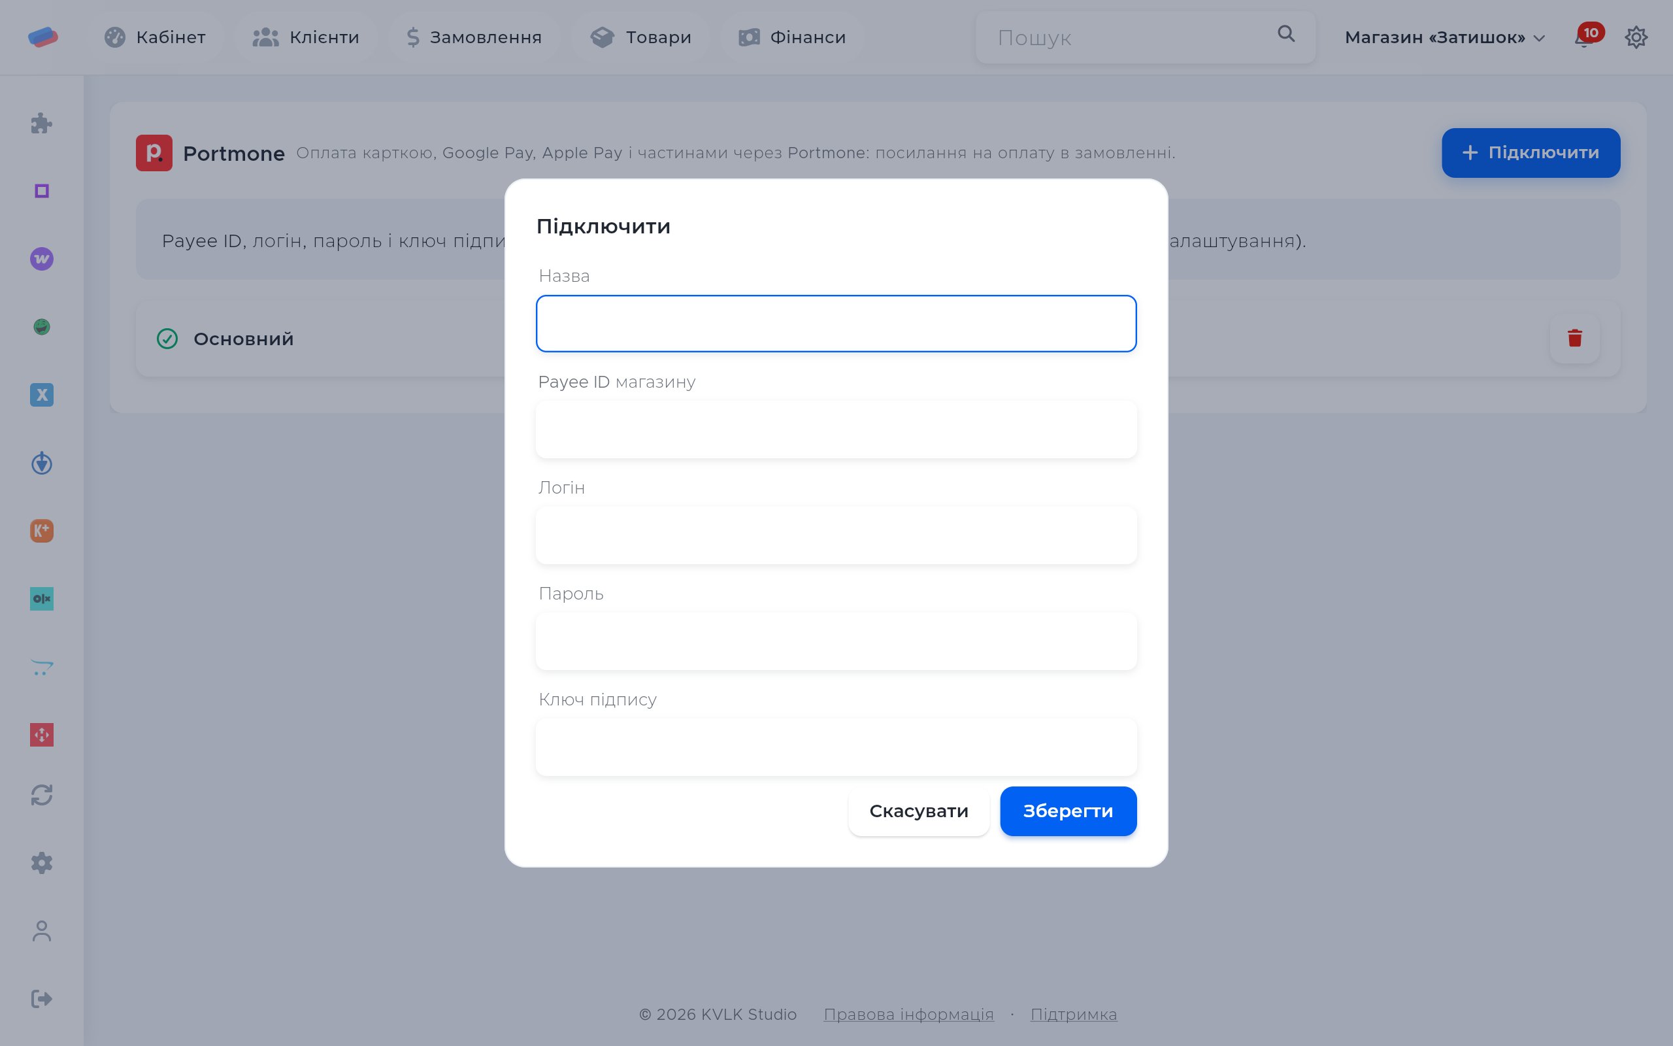This screenshot has height=1046, width=1673.
Task: Go to the Кабінет menu
Action: pyautogui.click(x=155, y=37)
